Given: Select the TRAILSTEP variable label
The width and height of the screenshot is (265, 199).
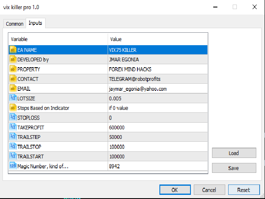Looking at the screenshot, I should 29,137.
